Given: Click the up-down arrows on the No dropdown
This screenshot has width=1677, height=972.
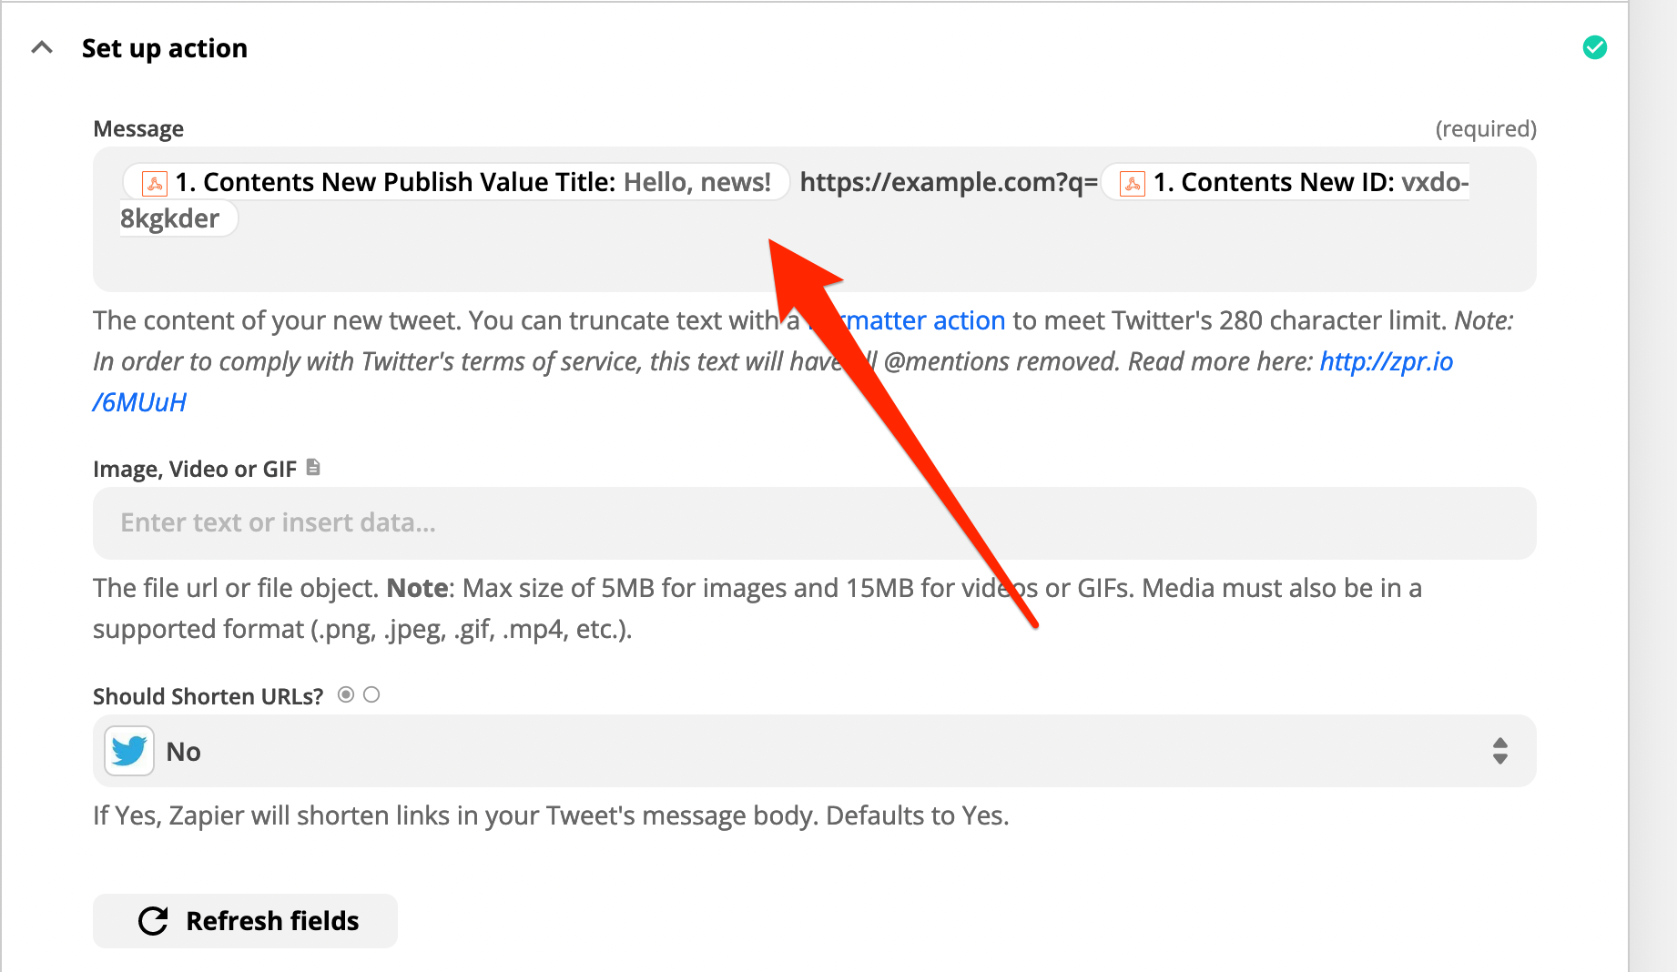Looking at the screenshot, I should click(1499, 751).
